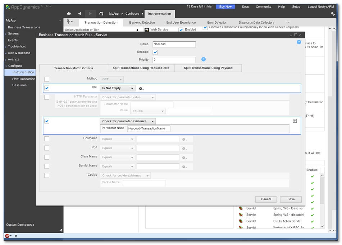Click the Home icon in navigation bar
Screen dimensions: 342x245
(x=69, y=14)
